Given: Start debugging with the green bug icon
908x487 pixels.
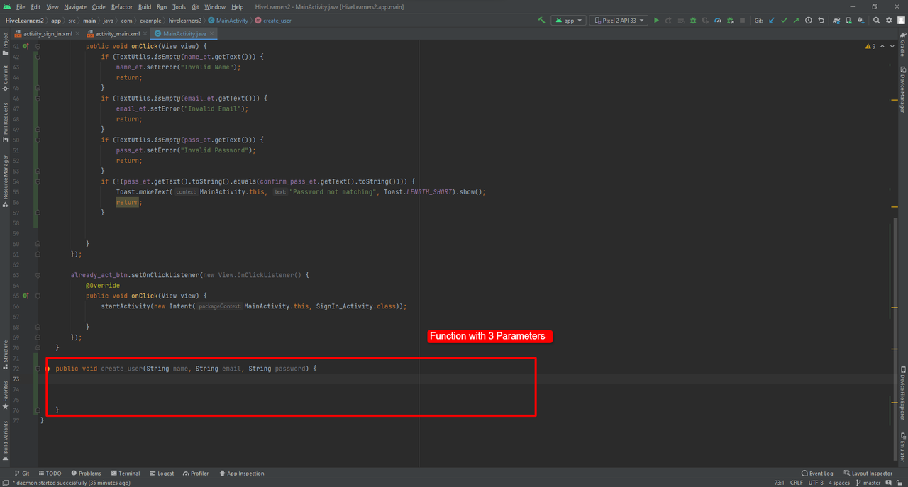Looking at the screenshot, I should 693,21.
